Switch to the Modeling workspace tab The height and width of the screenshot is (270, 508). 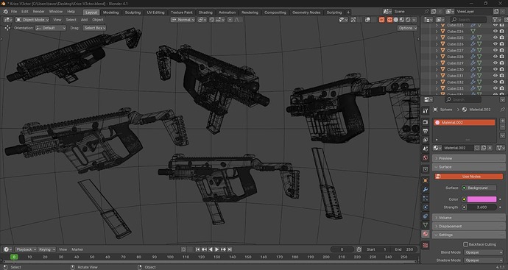110,13
